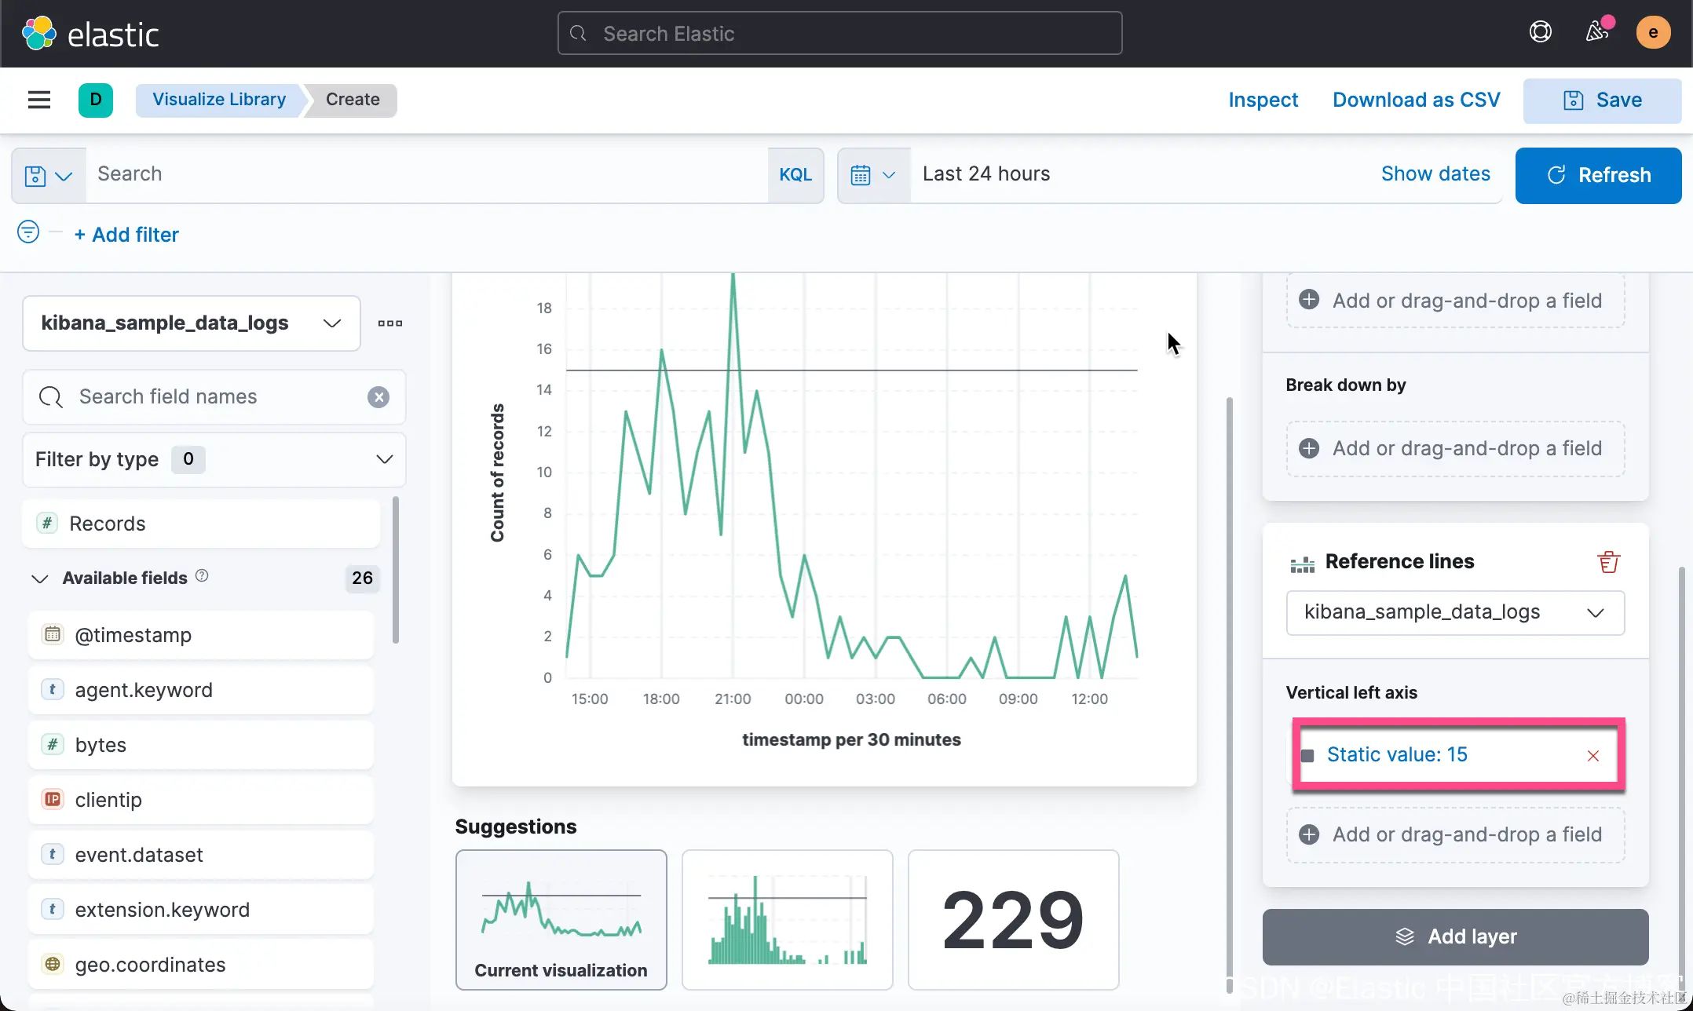Toggle the KQL query language switch
The height and width of the screenshot is (1011, 1693).
click(x=795, y=175)
